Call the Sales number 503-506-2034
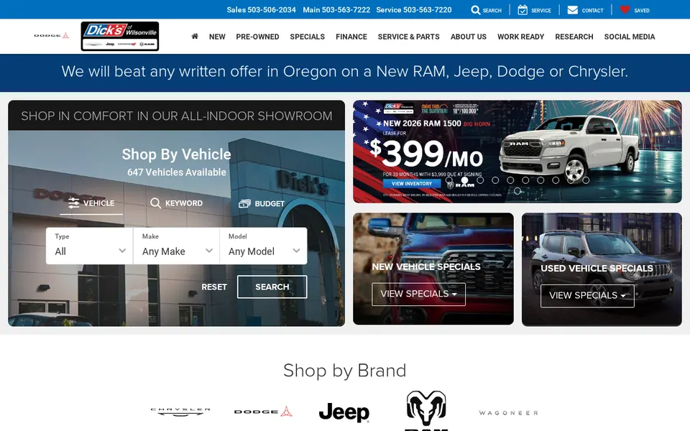Viewport: 690px width, 431px height. (261, 9)
